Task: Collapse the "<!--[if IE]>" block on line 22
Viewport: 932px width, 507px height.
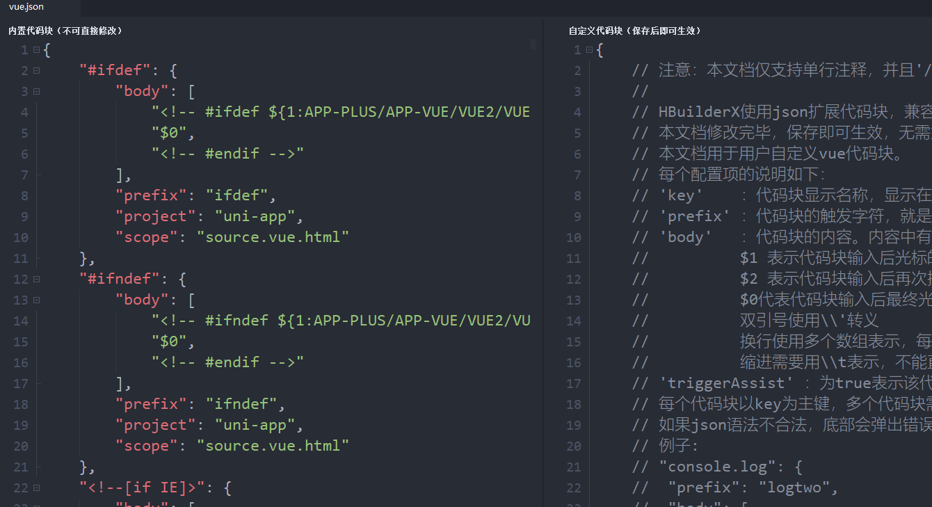Action: (36, 488)
